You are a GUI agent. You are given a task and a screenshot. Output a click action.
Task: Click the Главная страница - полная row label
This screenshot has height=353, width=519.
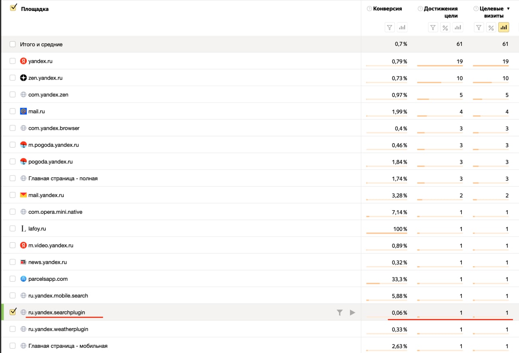tap(63, 179)
